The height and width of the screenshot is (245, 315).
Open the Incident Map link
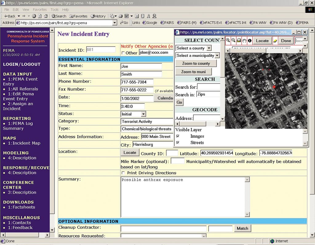coord(24,143)
